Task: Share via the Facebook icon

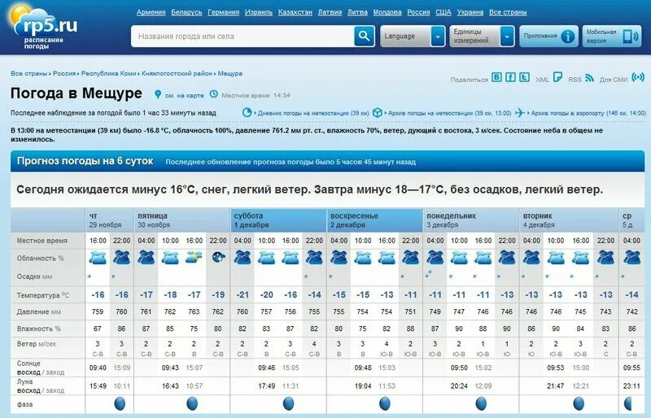Action: [x=510, y=77]
